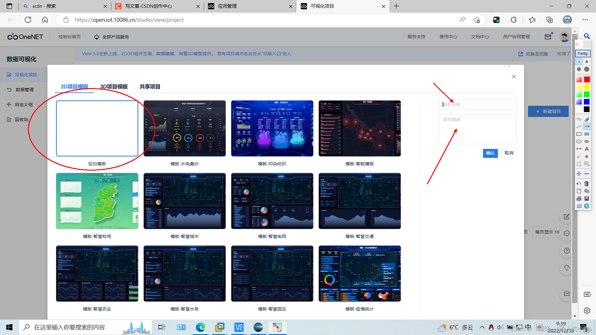Click into the 项目名称 input field
The image size is (596, 335).
477,105
